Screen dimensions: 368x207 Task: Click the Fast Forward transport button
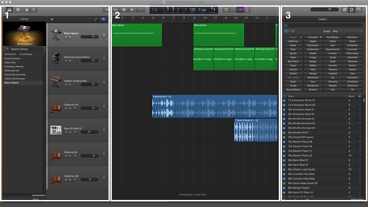pyautogui.click(x=116, y=10)
